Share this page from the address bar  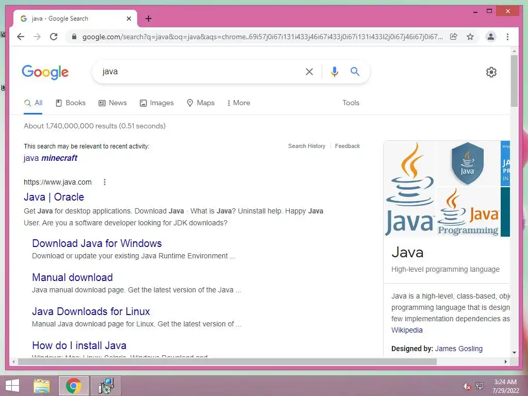pos(454,37)
